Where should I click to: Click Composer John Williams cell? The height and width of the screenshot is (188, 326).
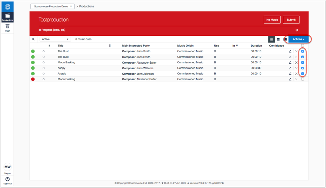point(138,68)
